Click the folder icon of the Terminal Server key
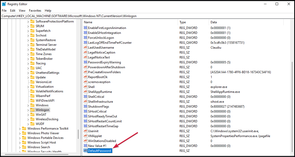295x157 pixels. tap(32, 45)
